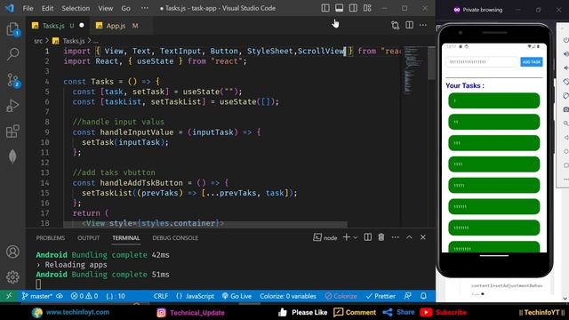Open editor More Actions ellipsis
569x320 pixels.
point(423,25)
